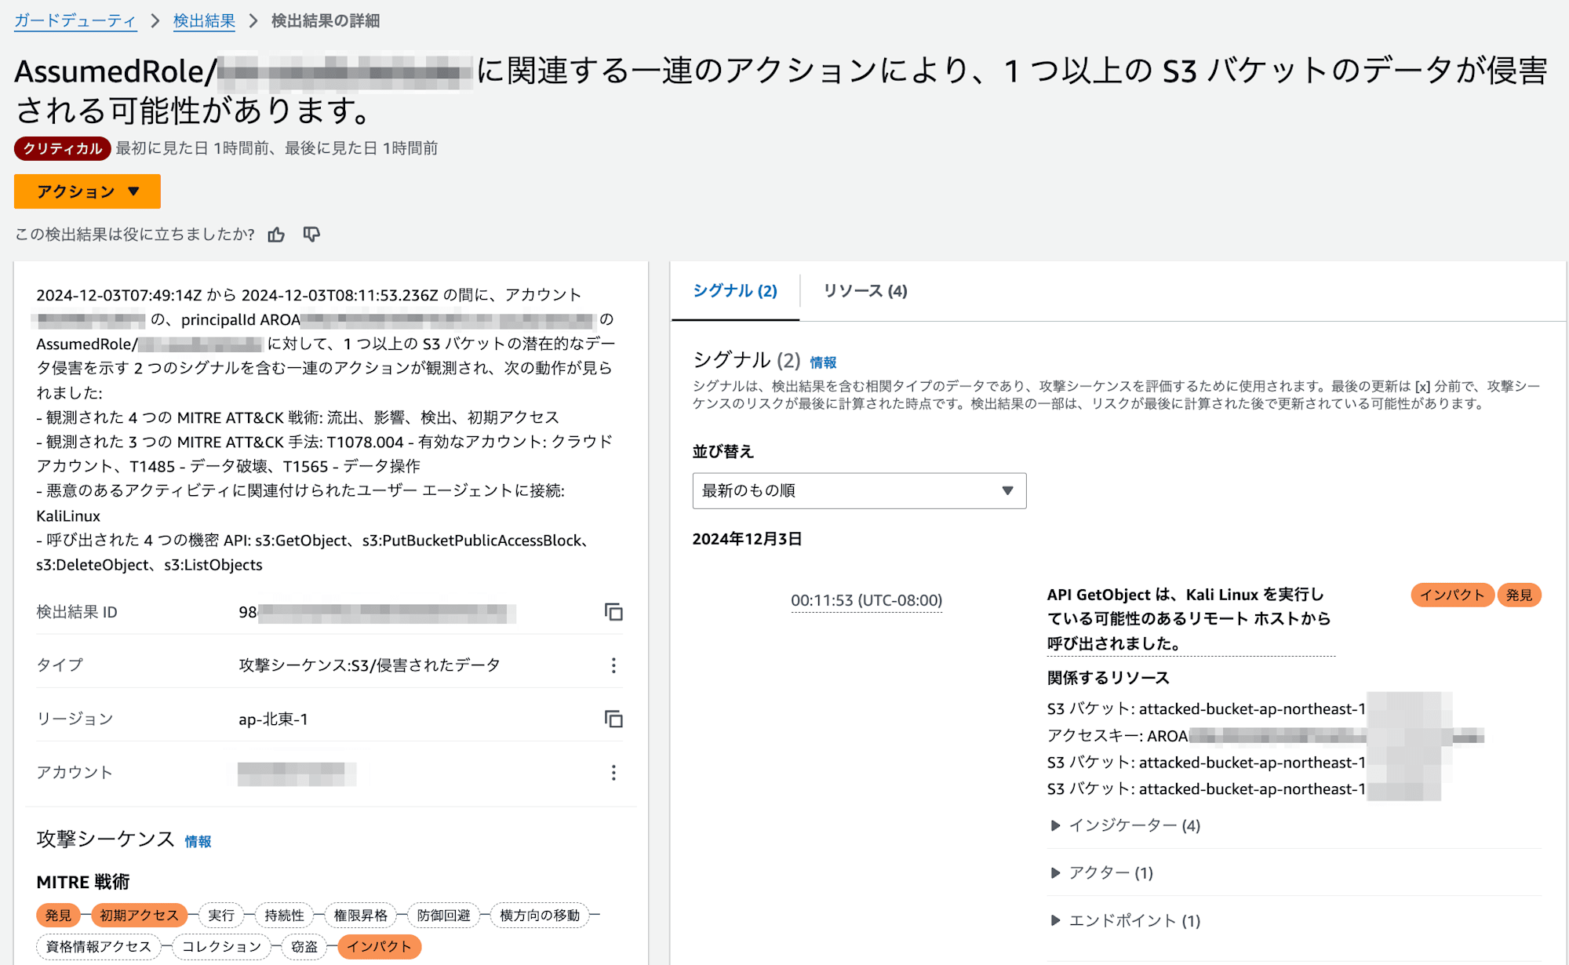Switch to the リソース (4) tab
The image size is (1569, 965).
tap(865, 291)
